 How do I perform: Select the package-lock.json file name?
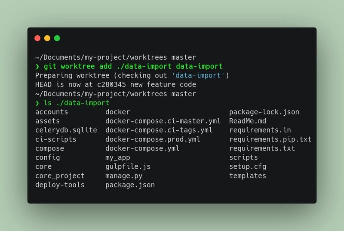point(264,112)
